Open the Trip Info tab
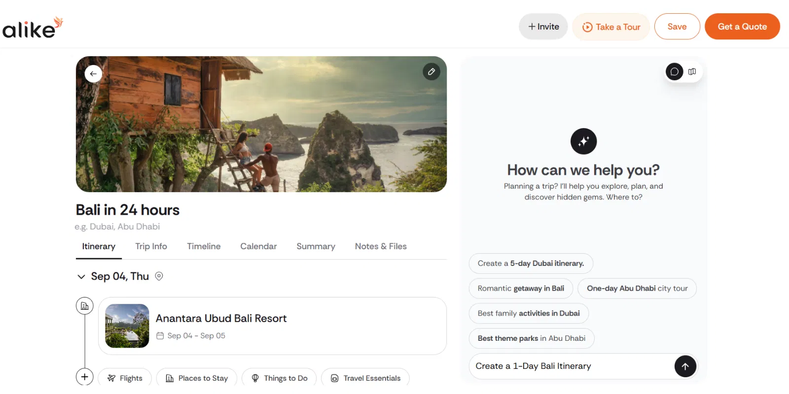789x394 pixels. [151, 246]
